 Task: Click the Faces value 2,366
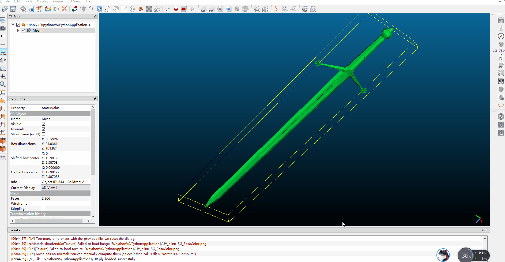point(46,198)
